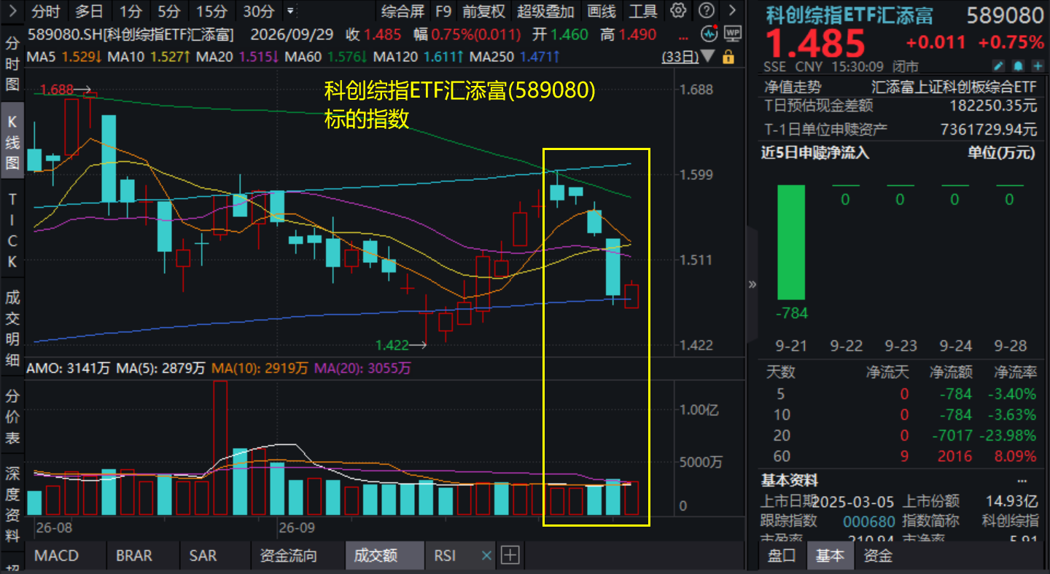Switch indicator to SAR
Viewport: 1050px width, 574px height.
tap(203, 556)
